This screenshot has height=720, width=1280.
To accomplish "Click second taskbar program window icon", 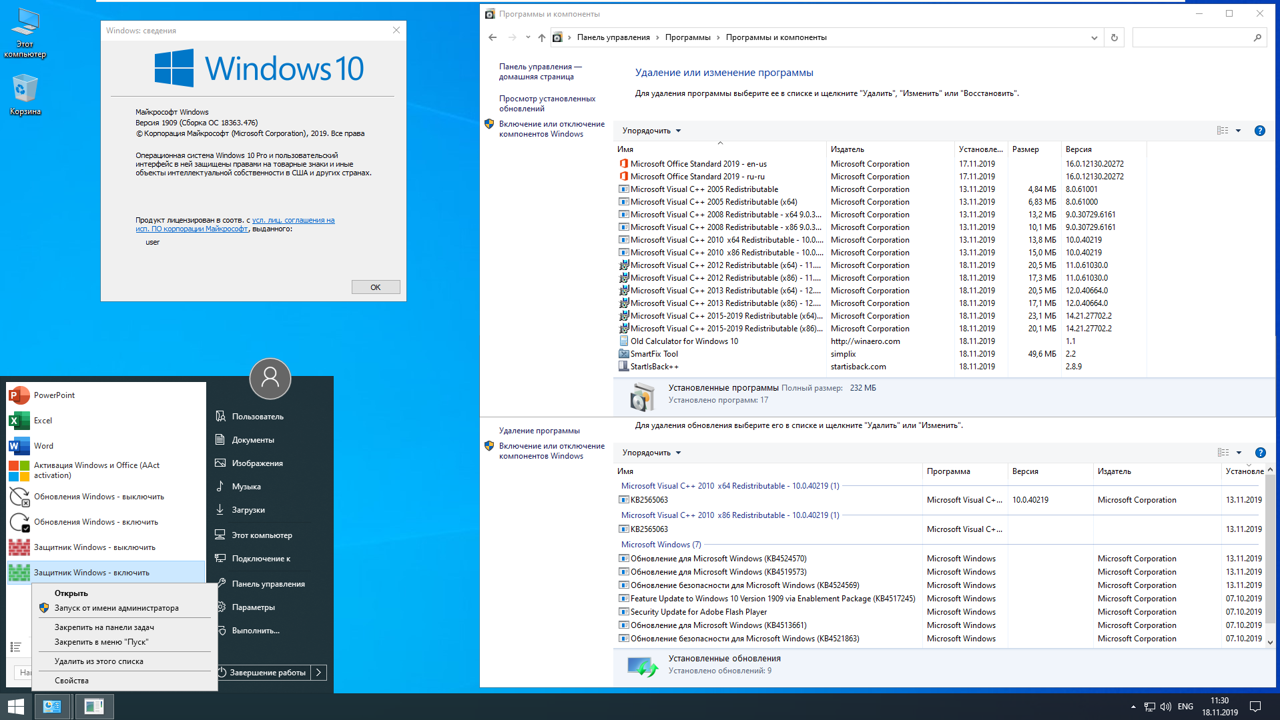I will 94,707.
